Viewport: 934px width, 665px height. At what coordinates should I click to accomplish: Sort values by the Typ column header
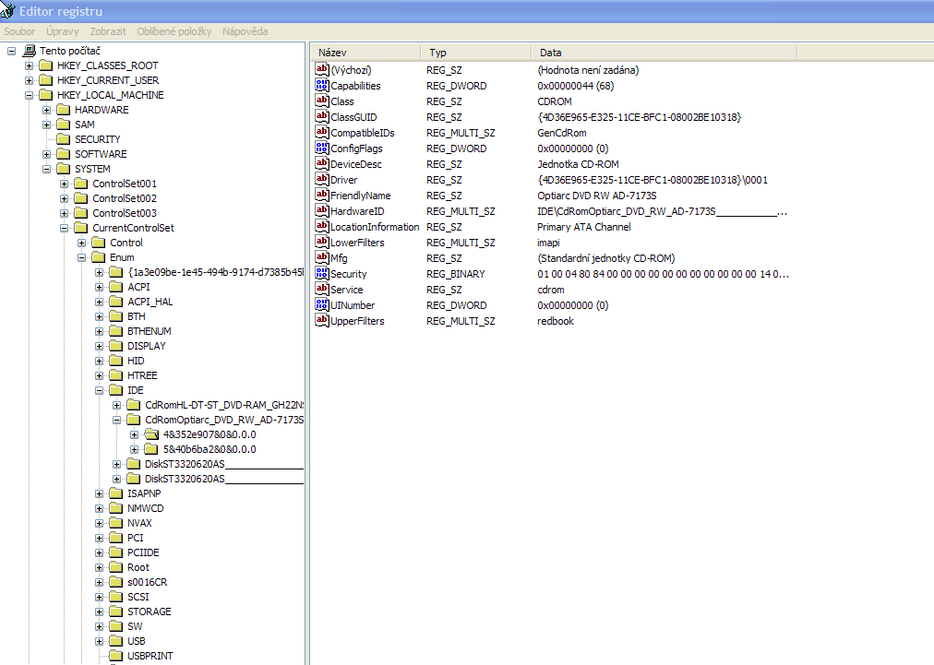click(475, 53)
